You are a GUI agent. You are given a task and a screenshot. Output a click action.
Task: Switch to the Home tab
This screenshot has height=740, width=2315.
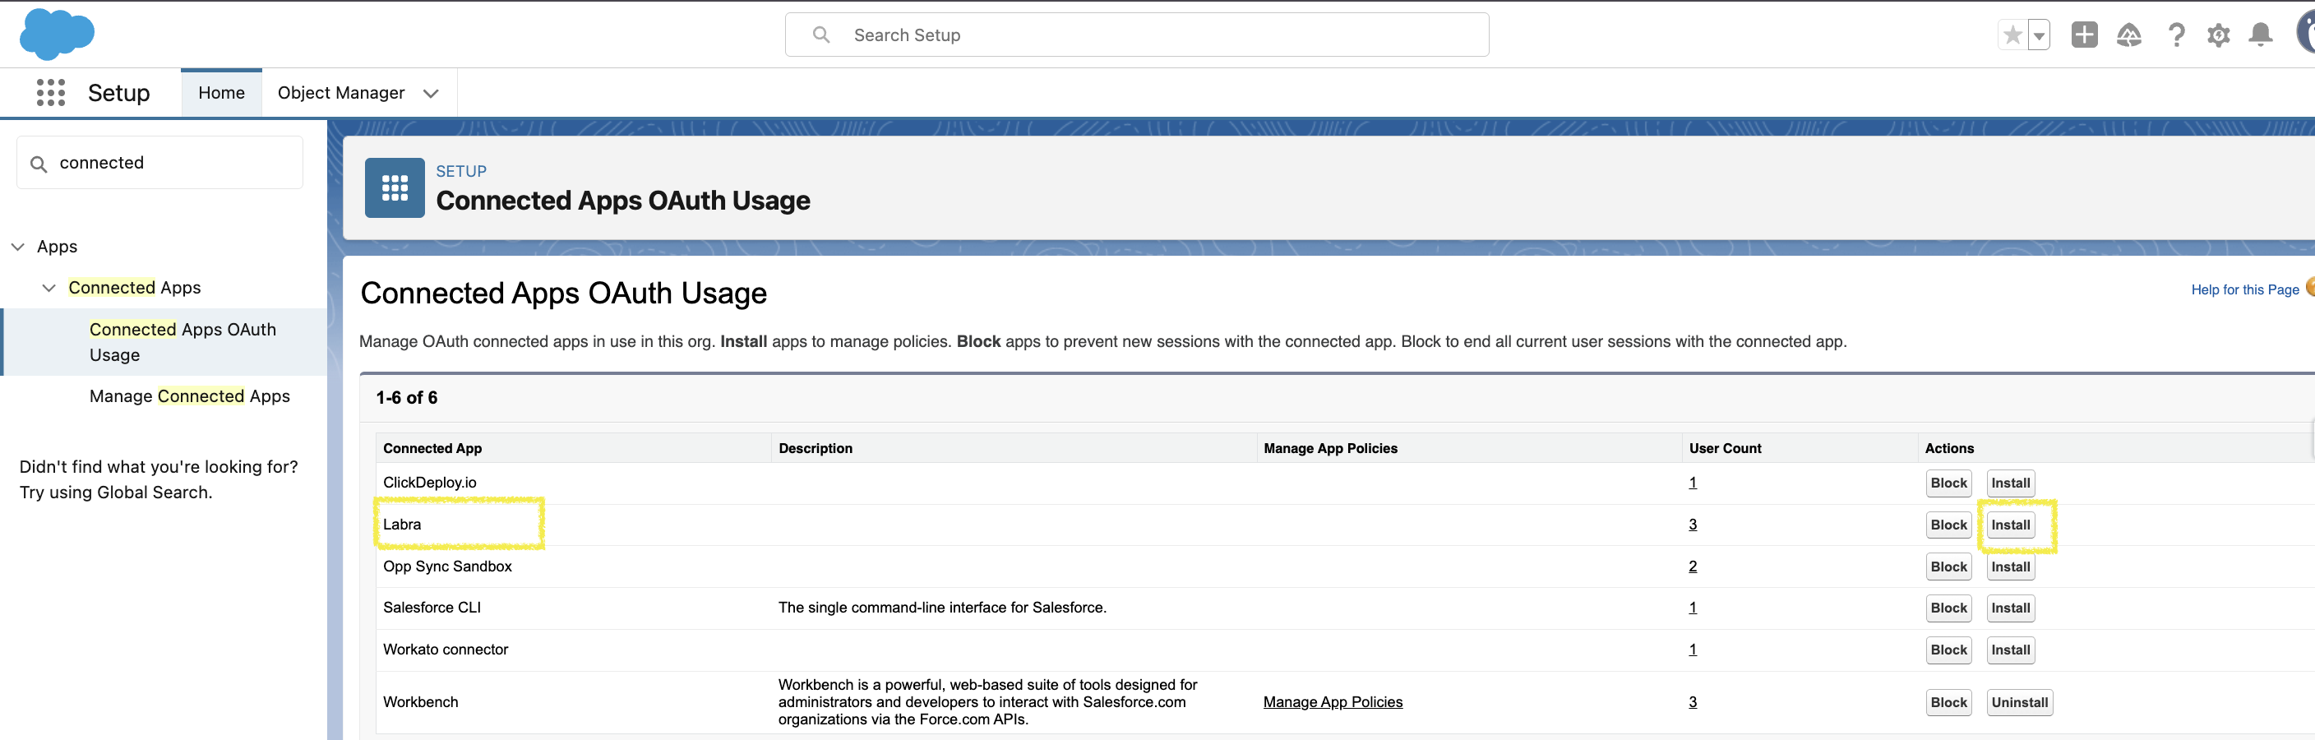(x=221, y=93)
